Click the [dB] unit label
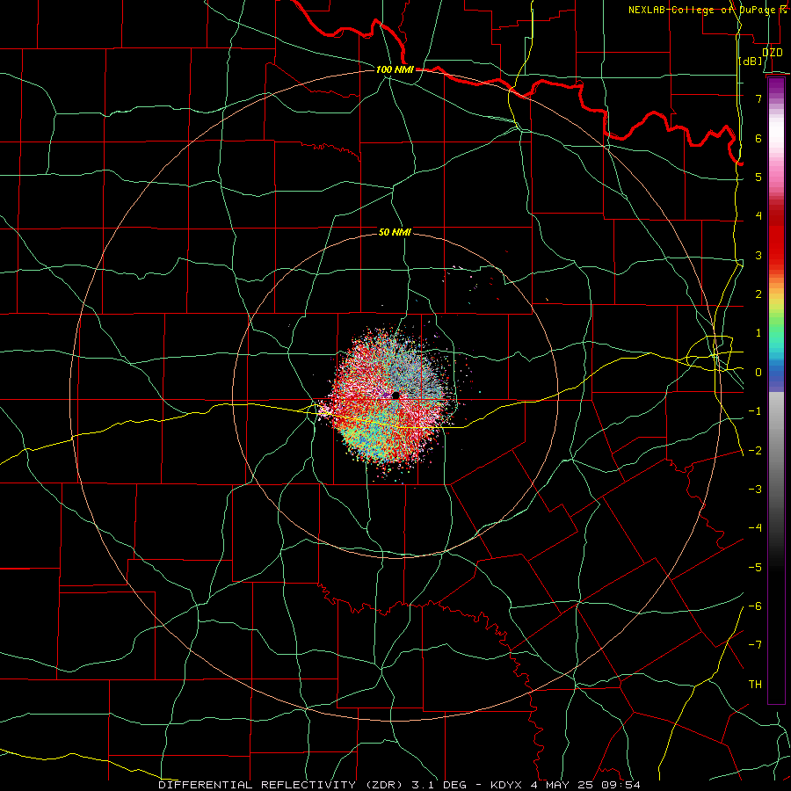Screen dimensions: 791x791 click(751, 62)
